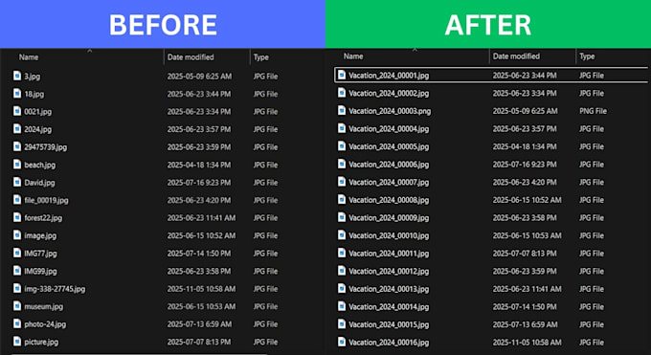Click the icon next to 29475739.jpg
This screenshot has width=651, height=355.
pyautogui.click(x=17, y=146)
